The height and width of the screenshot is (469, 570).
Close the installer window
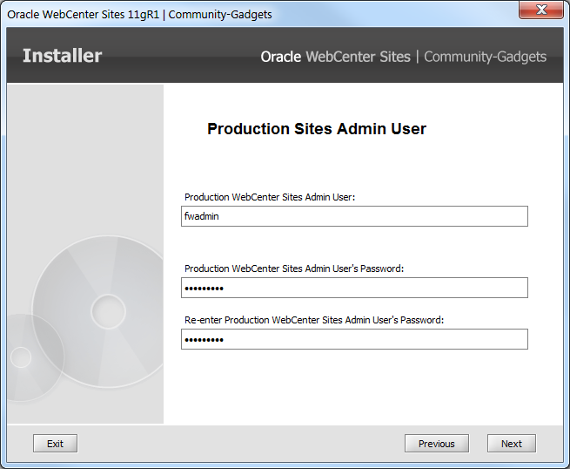[541, 9]
